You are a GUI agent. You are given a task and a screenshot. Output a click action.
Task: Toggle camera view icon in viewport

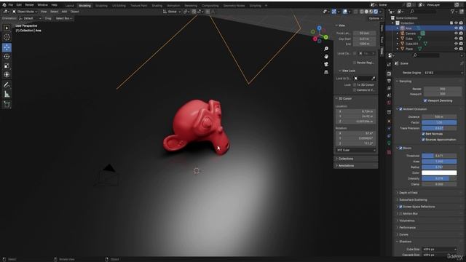click(x=326, y=64)
